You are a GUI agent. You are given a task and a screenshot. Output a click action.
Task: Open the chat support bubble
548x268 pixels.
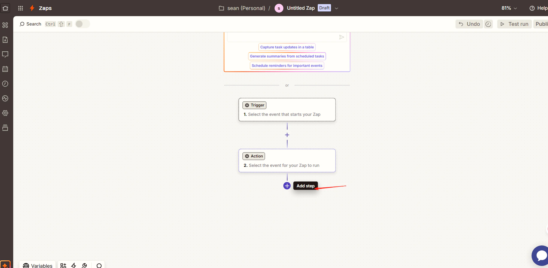tap(540, 256)
